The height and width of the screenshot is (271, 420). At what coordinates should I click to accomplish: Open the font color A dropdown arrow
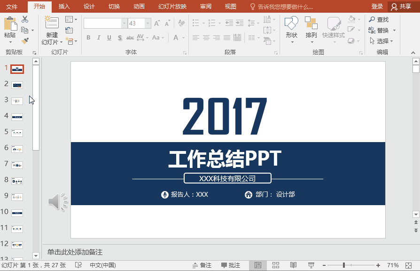184,38
